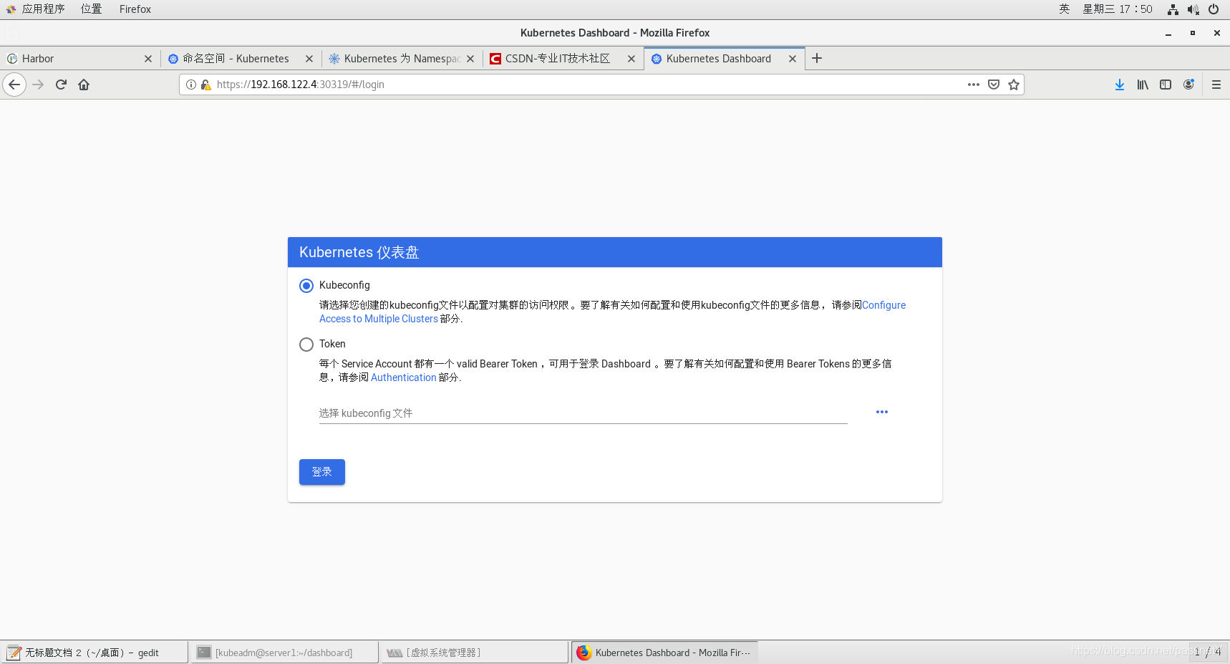This screenshot has width=1230, height=664.
Task: Open the Firefox home page icon
Action: 84,85
